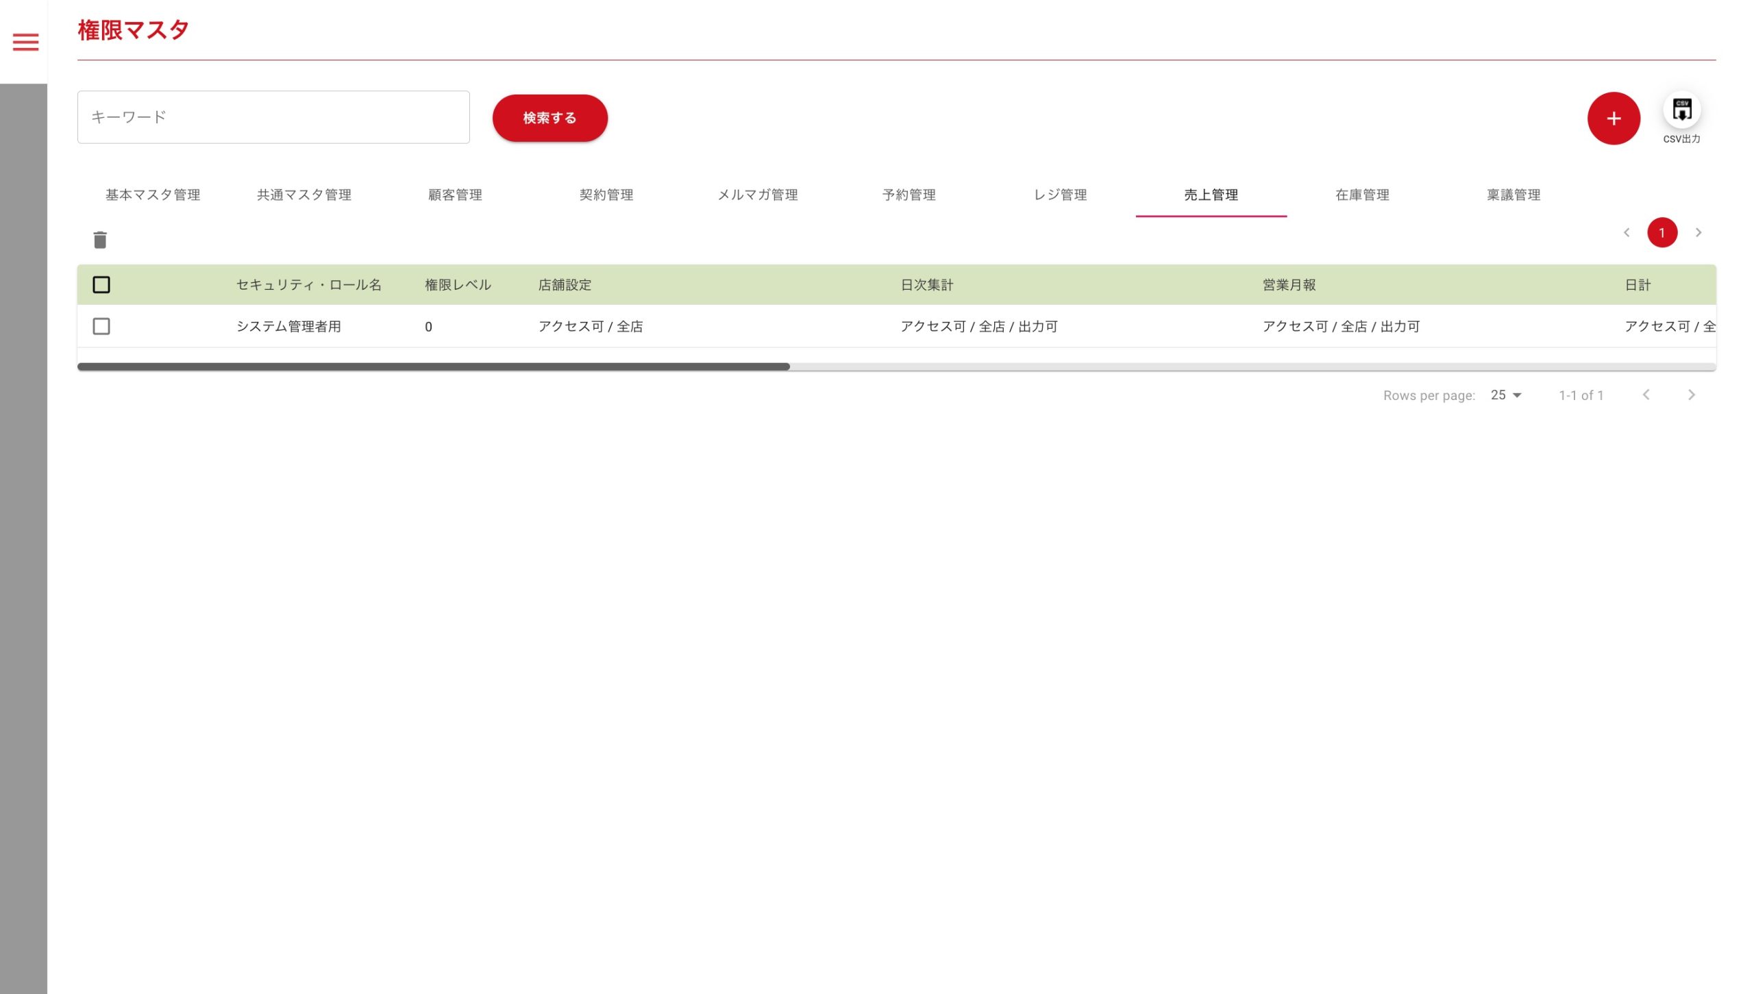The width and height of the screenshot is (1754, 994).
Task: Select page 1 red circle button
Action: coord(1662,233)
